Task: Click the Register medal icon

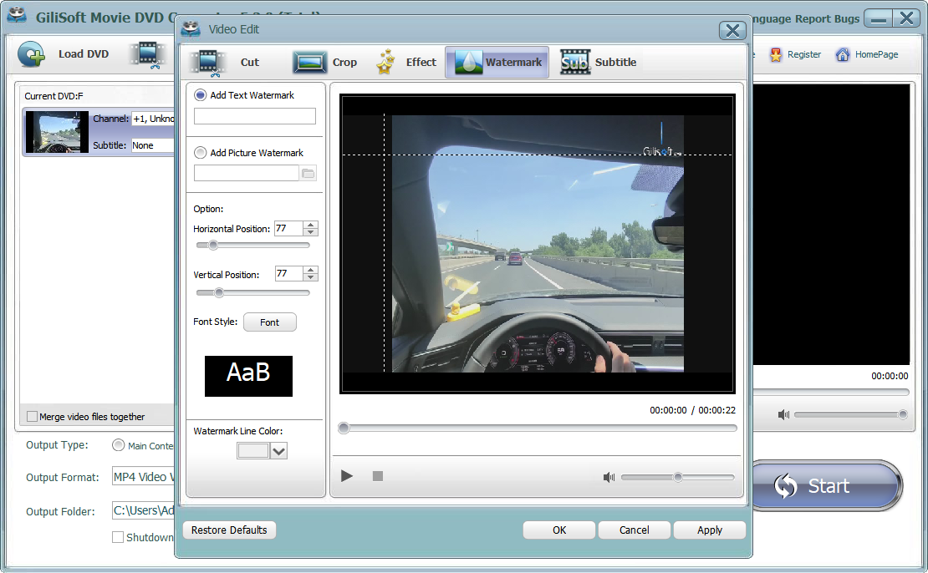Action: click(x=775, y=54)
